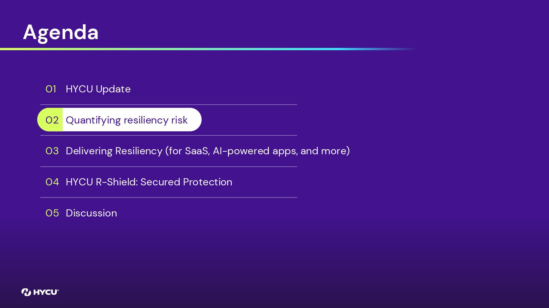Click divider line below HYCU Update
549x308 pixels.
tap(169, 105)
